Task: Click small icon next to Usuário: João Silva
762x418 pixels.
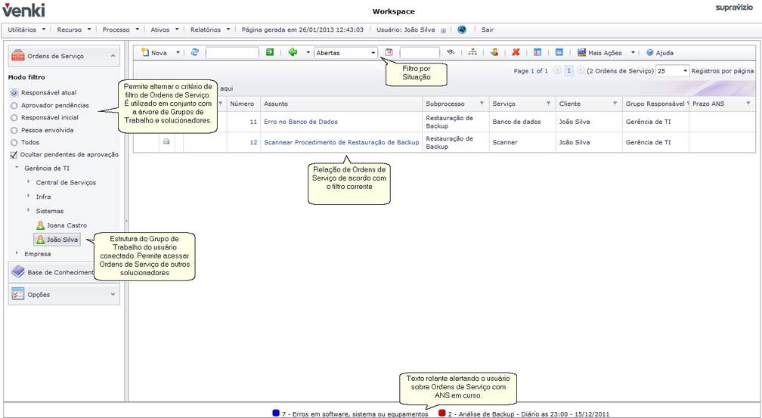Action: [443, 30]
